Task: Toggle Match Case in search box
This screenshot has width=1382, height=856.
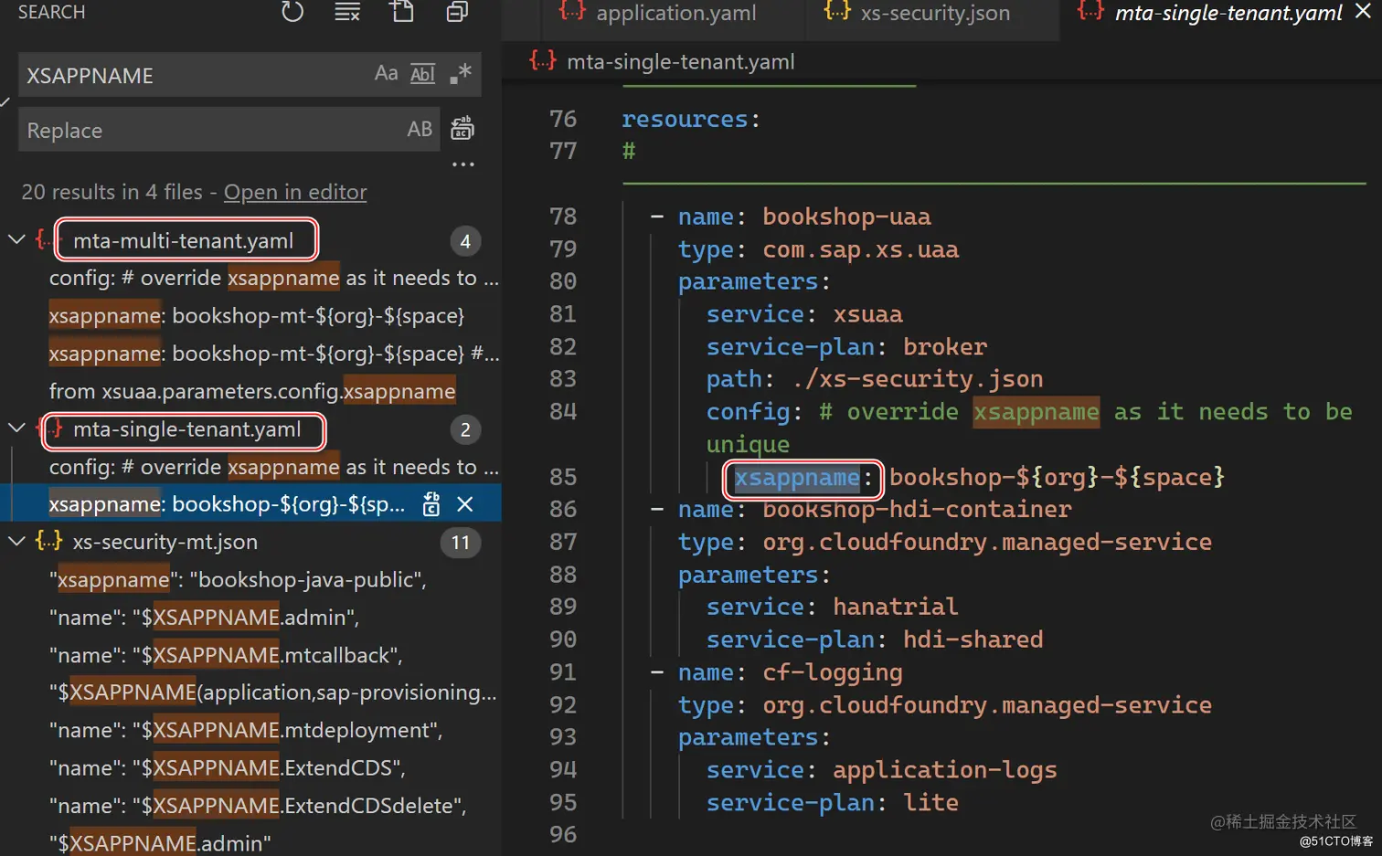Action: point(387,74)
